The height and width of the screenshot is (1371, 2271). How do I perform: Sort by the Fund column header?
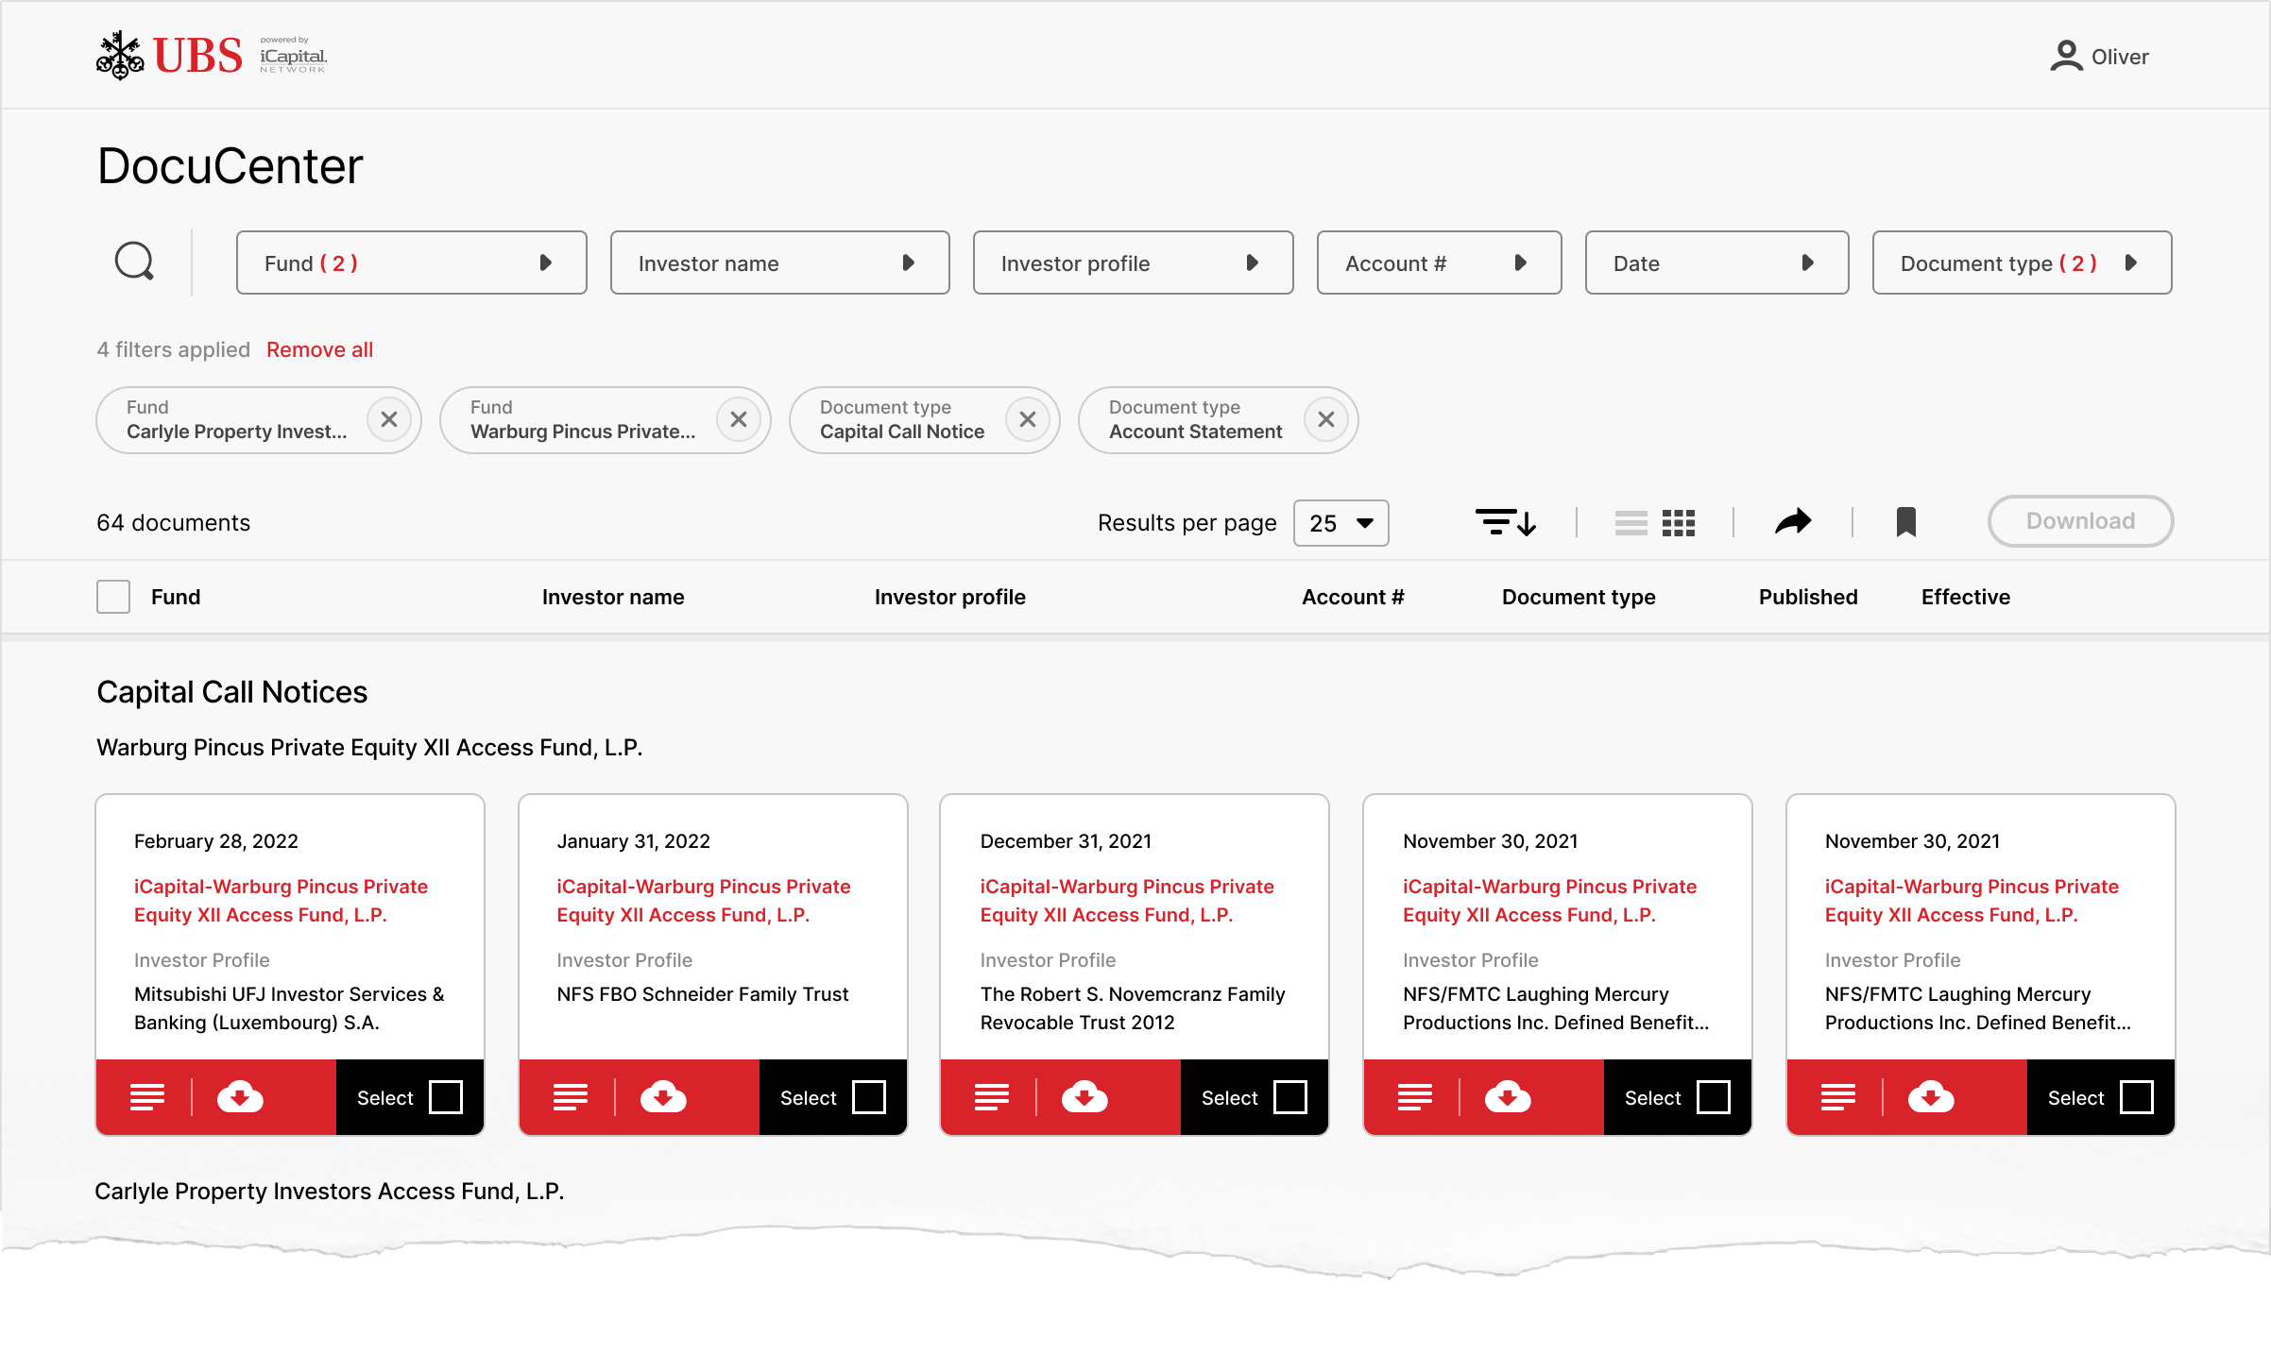(x=176, y=597)
